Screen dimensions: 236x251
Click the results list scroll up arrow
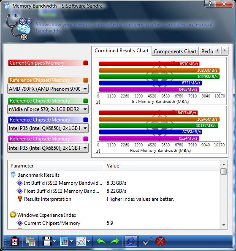click(224, 165)
